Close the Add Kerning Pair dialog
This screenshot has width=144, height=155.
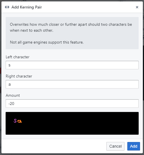[x=137, y=7]
